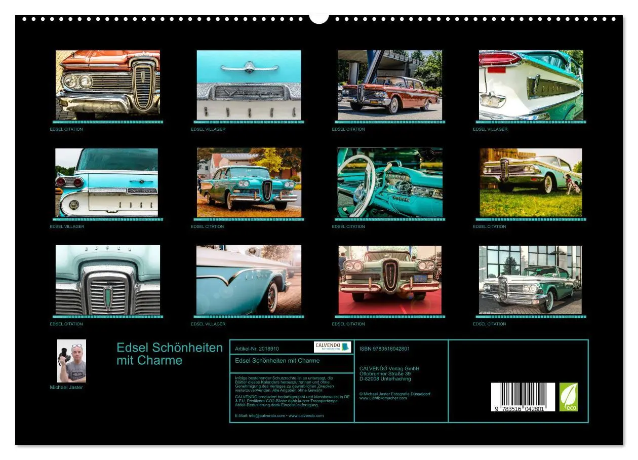Click the 'Michael Jaster' name caption
The width and height of the screenshot is (638, 460).
pos(66,388)
